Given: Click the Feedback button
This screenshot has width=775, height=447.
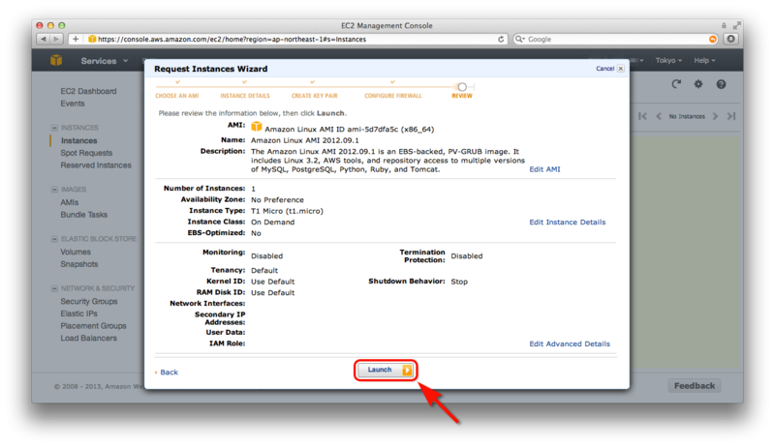Looking at the screenshot, I should tap(695, 386).
